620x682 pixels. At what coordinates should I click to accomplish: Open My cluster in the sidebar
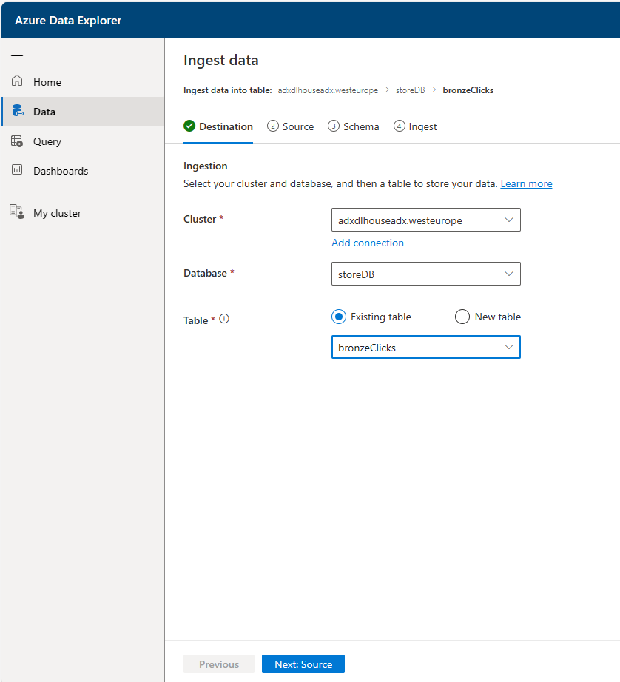click(83, 213)
